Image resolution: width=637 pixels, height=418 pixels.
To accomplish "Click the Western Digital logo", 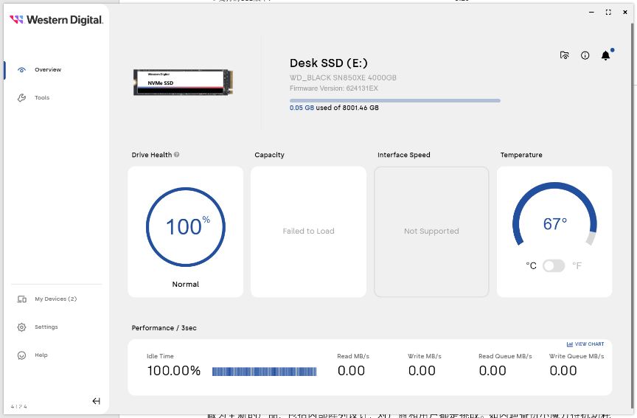I will pyautogui.click(x=57, y=19).
